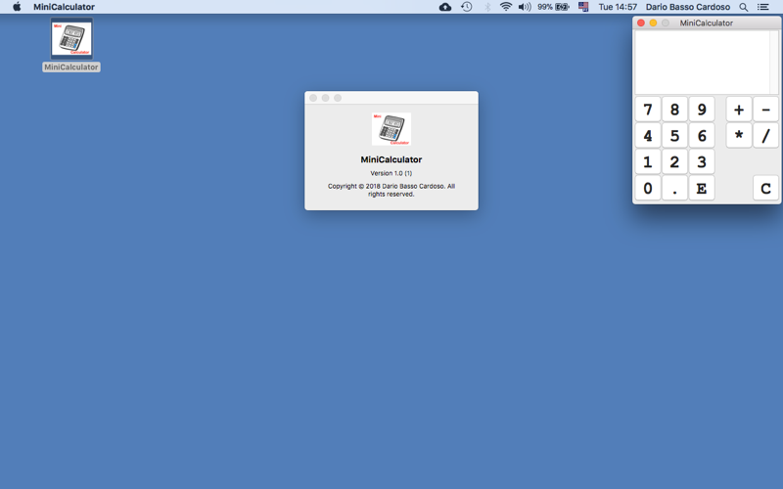Open the MiniCalculator desktop icon
This screenshot has width=783, height=489.
(71, 39)
